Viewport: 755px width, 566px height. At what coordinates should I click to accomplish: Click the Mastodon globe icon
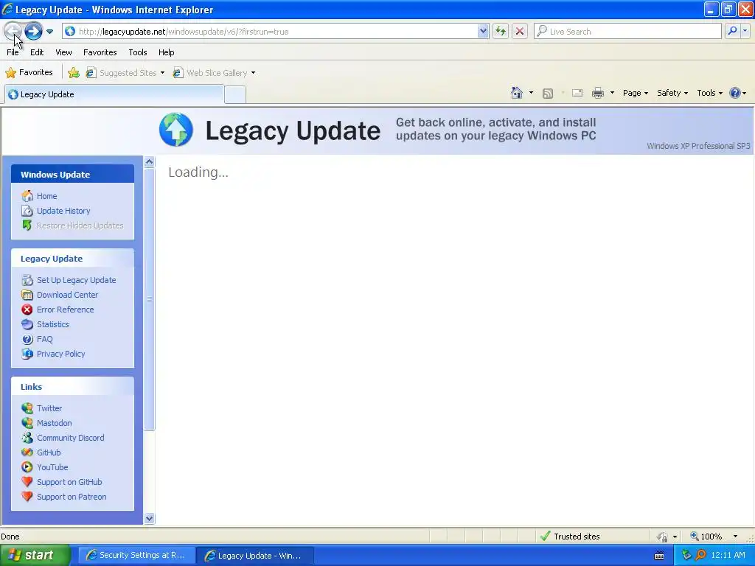[x=27, y=423]
